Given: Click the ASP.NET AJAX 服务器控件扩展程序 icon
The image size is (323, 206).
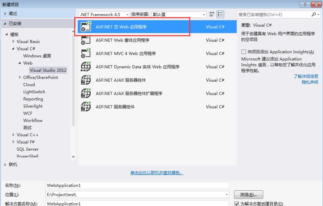Looking at the screenshot, I should click(x=86, y=93).
